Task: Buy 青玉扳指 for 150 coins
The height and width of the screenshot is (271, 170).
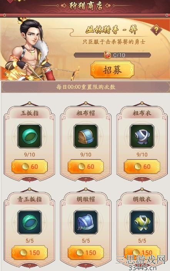Action: [x=30, y=252]
